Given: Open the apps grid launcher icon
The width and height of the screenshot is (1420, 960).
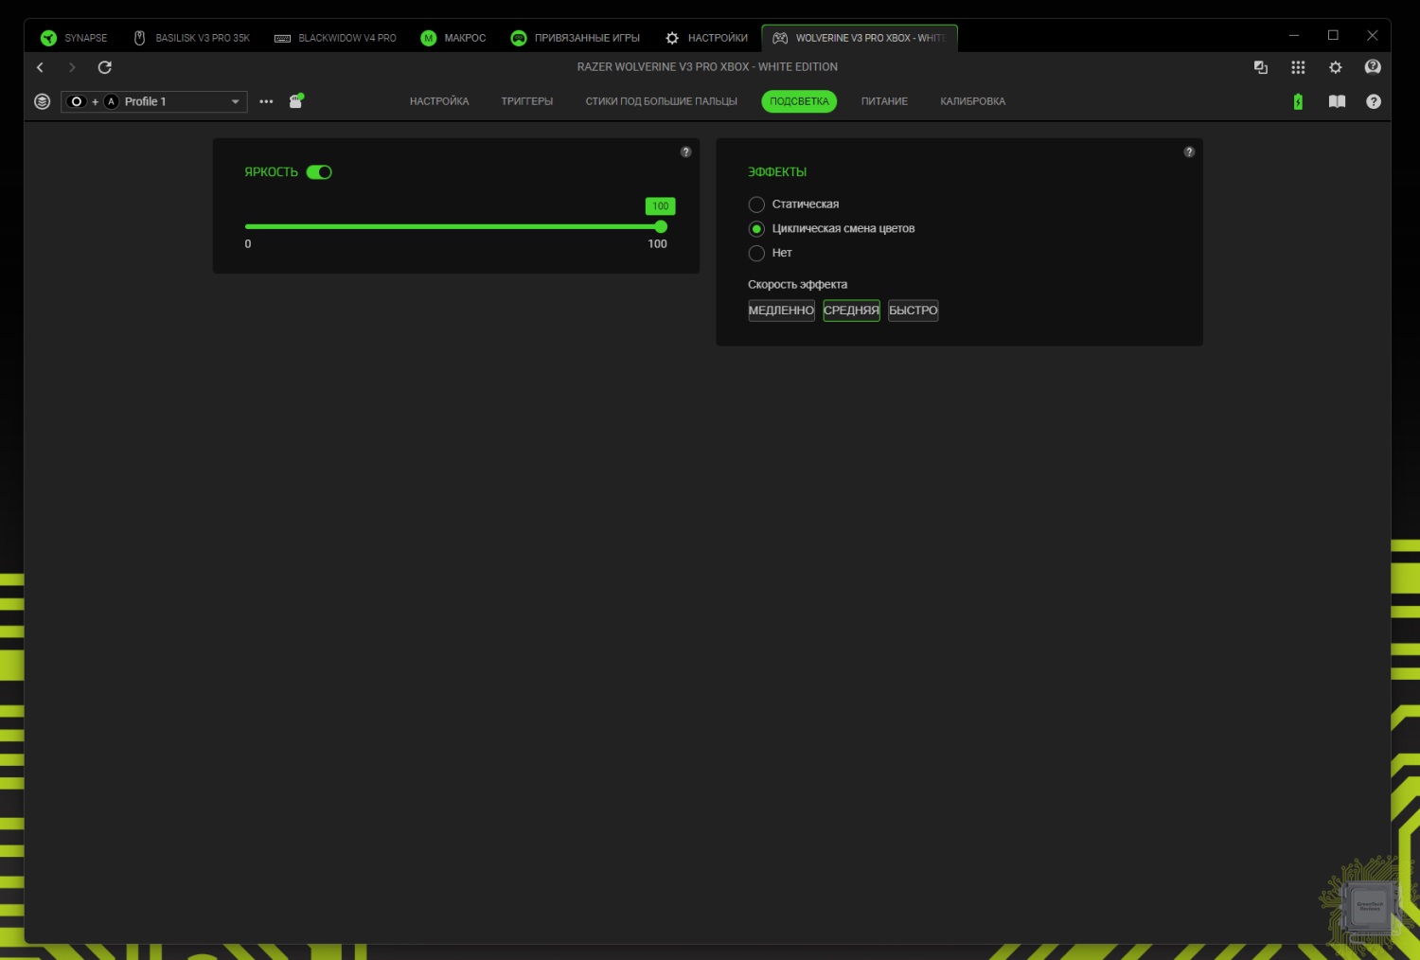Looking at the screenshot, I should 1298,67.
